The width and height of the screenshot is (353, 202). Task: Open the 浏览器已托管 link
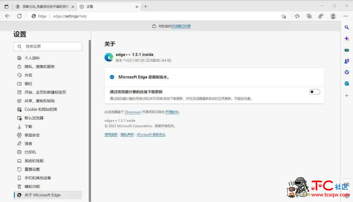pos(181,26)
